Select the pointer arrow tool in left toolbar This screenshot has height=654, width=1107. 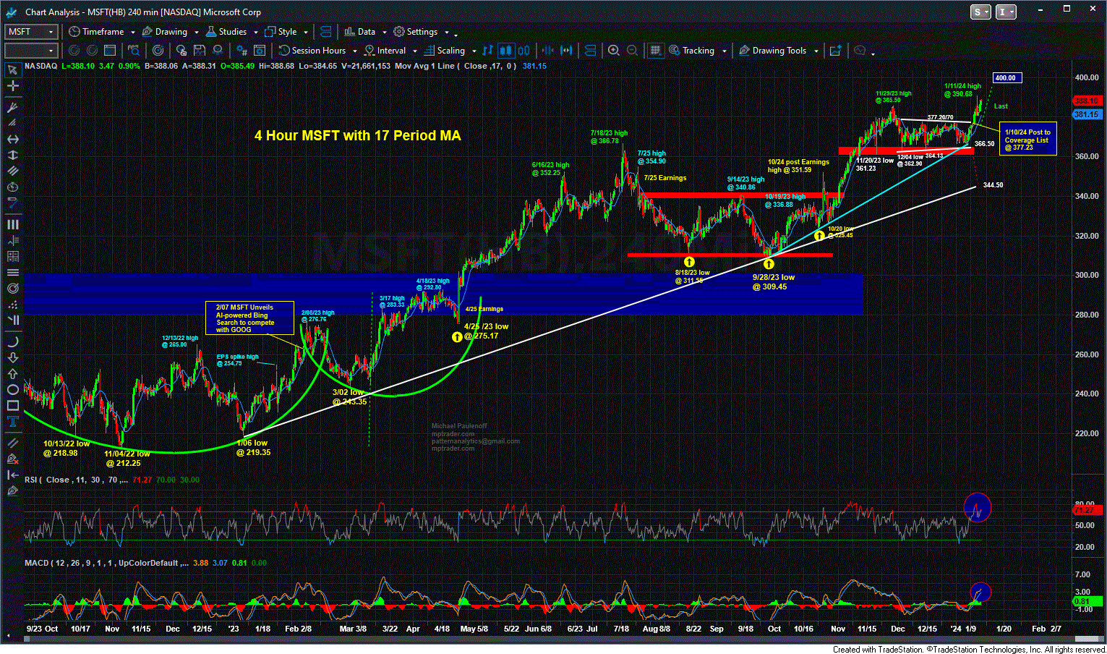[12, 70]
